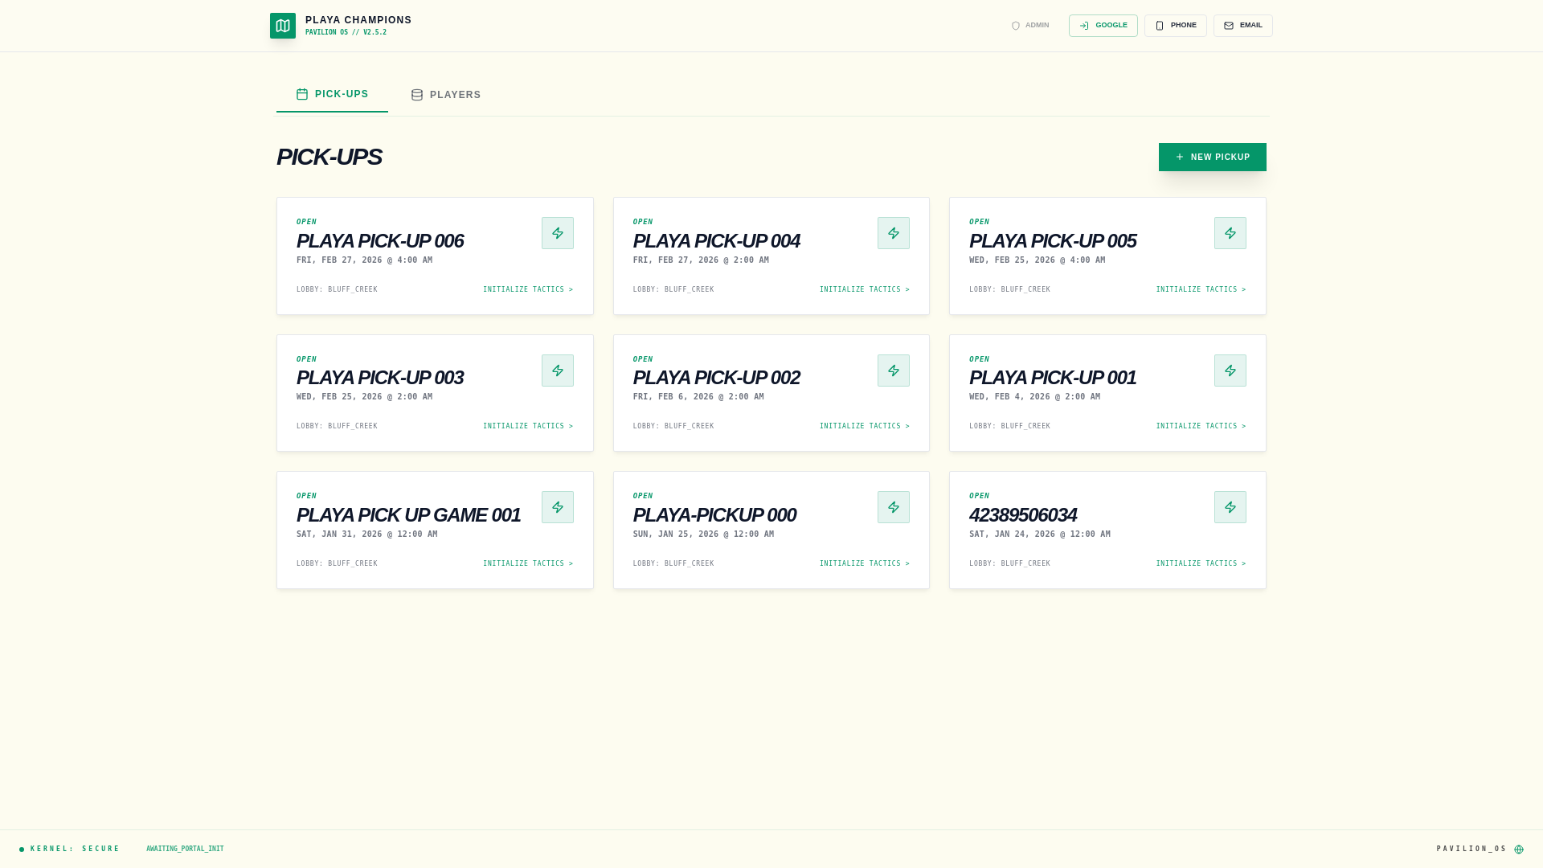Screen dimensions: 1543x868
Task: Create a New Pickup
Action: 1213,158
